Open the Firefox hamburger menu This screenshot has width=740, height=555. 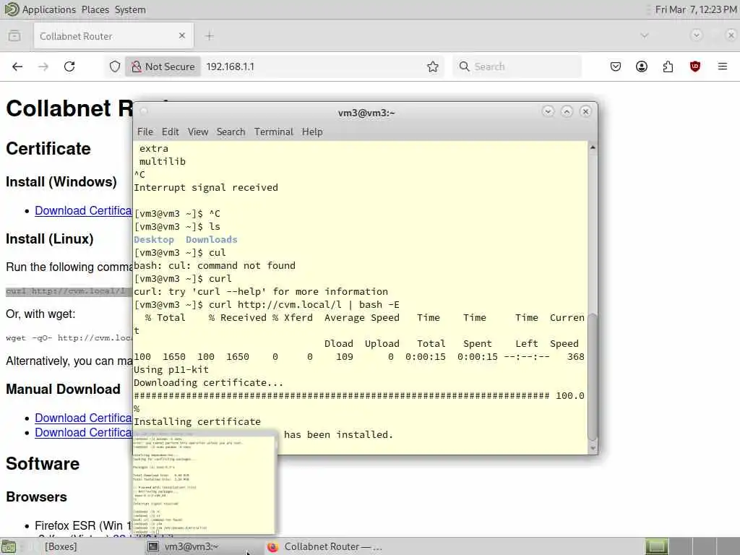(722, 66)
